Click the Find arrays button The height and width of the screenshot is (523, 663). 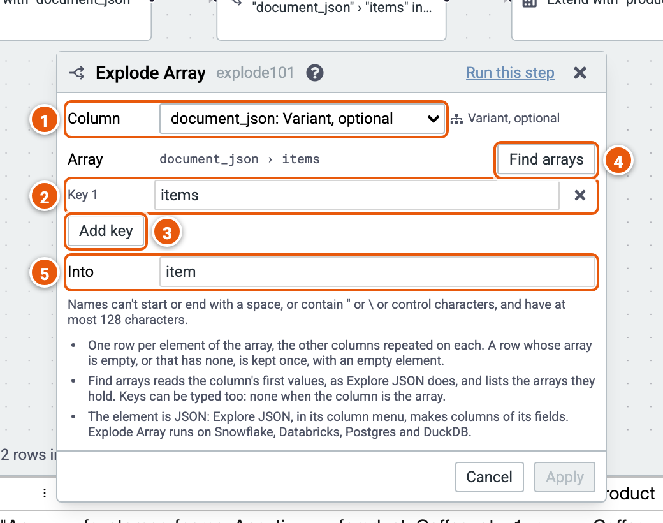coord(546,159)
